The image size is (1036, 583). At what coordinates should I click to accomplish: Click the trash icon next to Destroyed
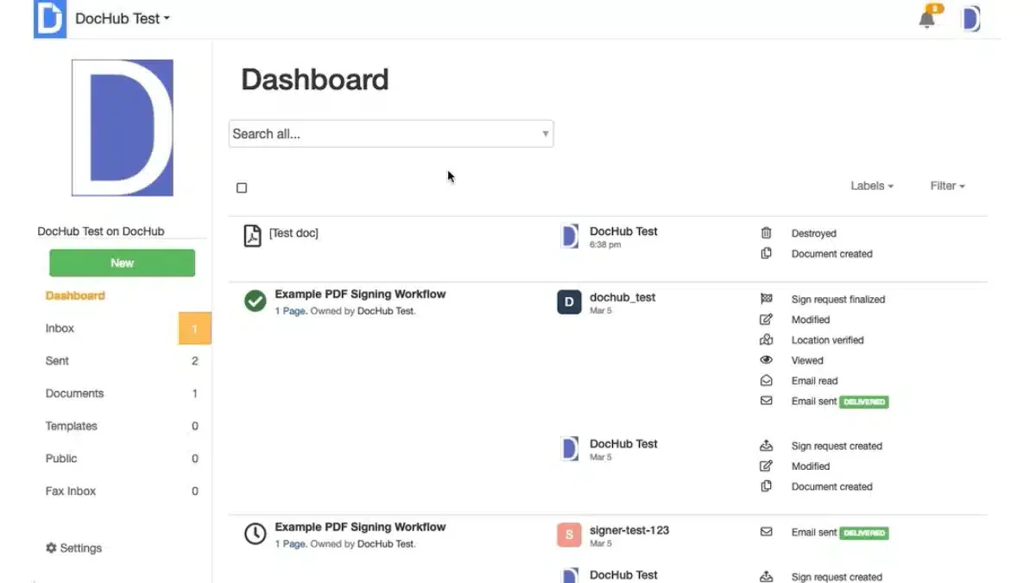766,233
